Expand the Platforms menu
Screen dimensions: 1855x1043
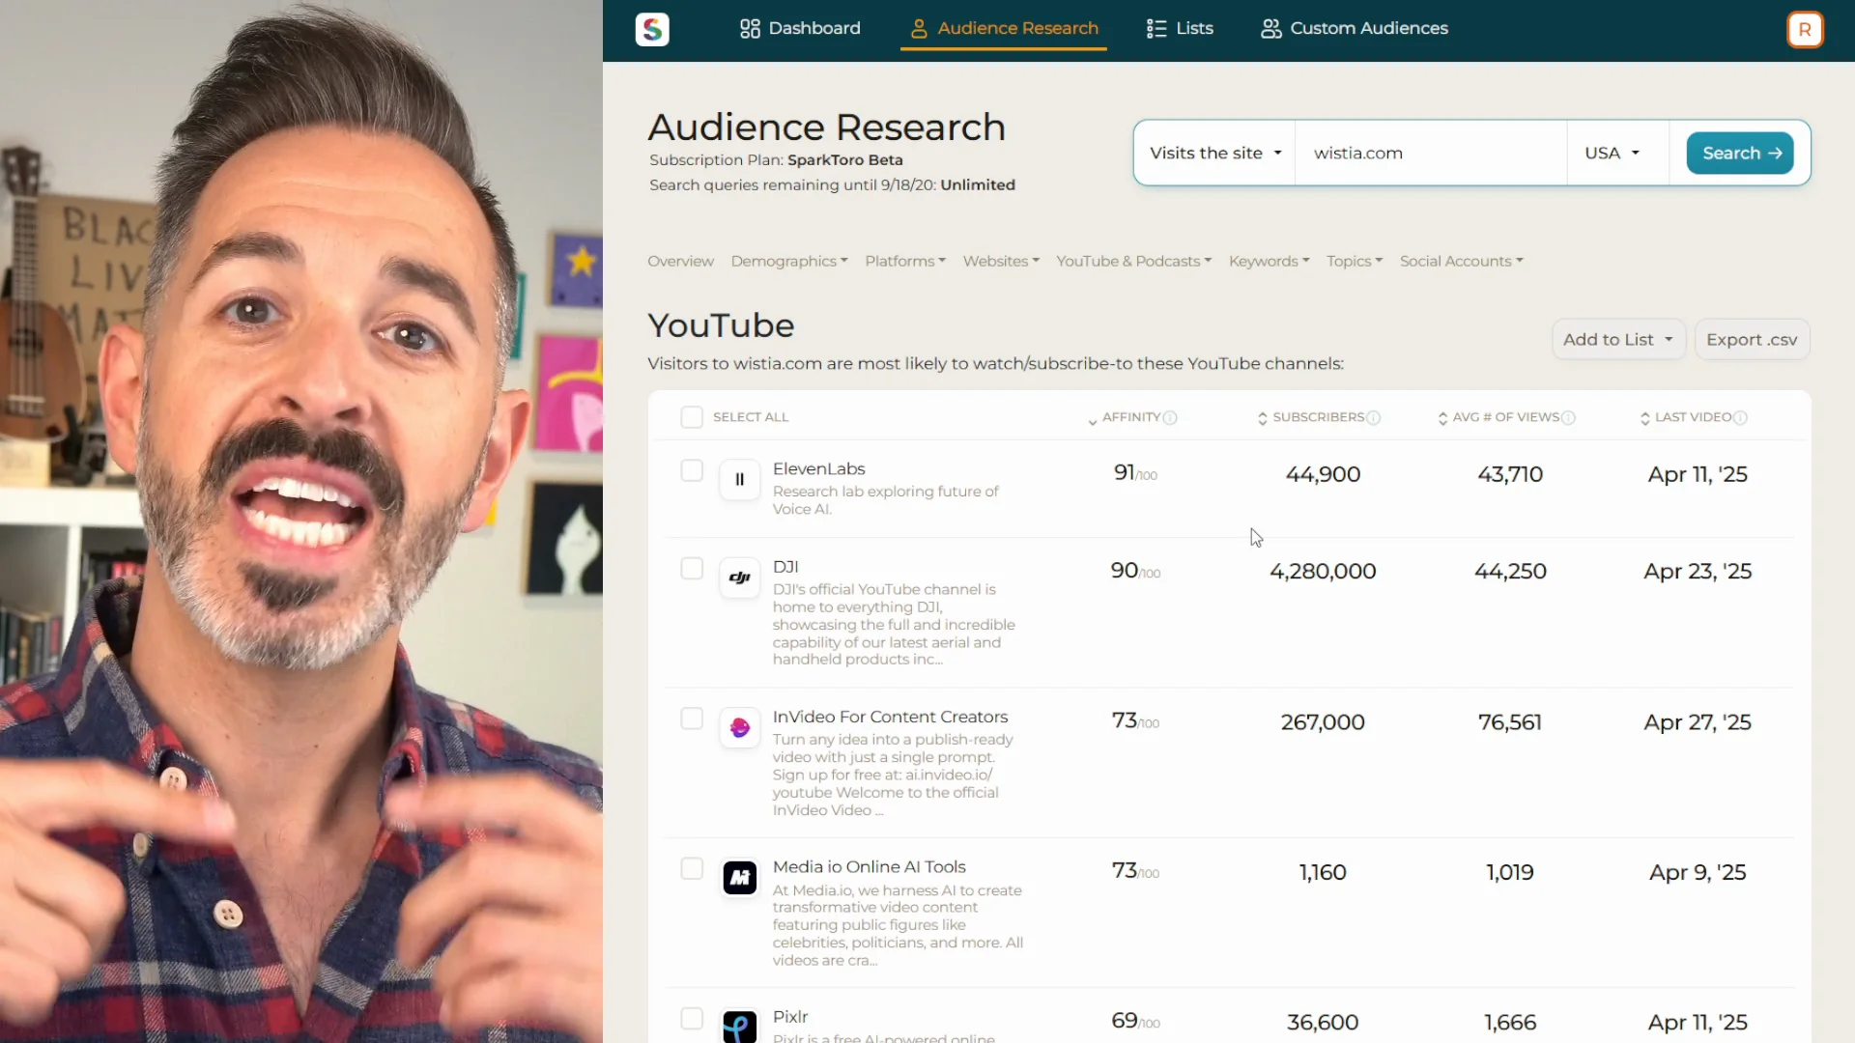[905, 261]
